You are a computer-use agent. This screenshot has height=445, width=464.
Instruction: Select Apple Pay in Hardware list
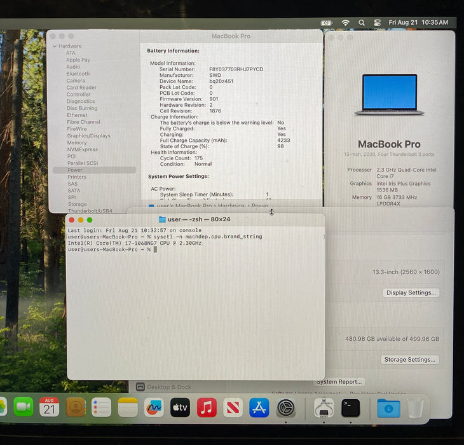(x=78, y=60)
